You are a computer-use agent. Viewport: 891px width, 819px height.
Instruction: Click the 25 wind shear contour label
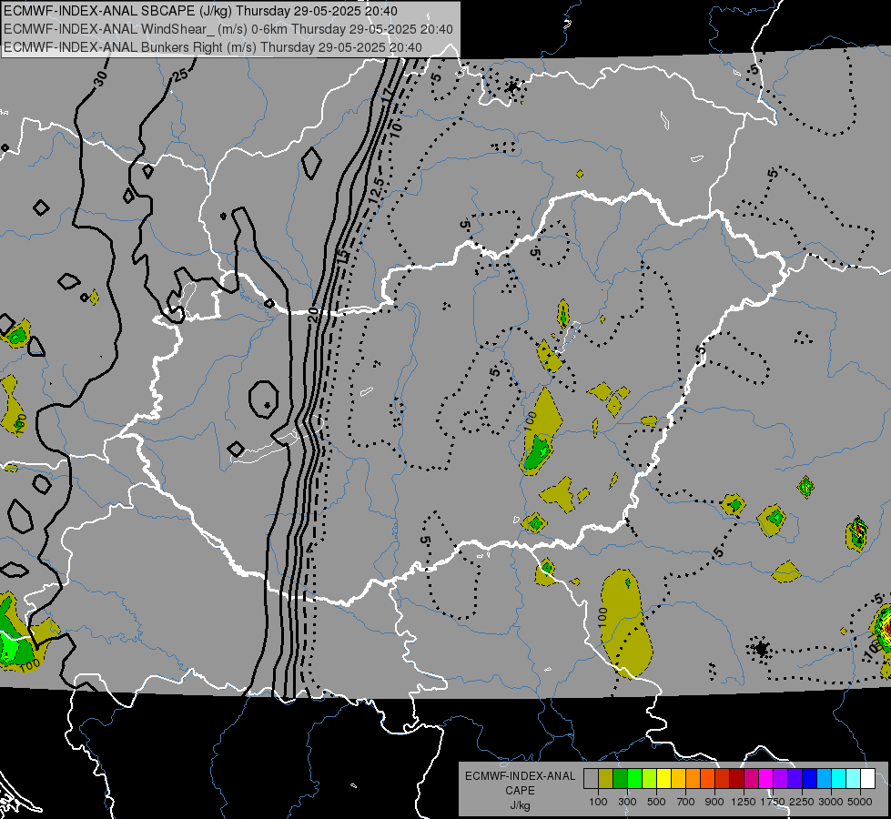180,75
